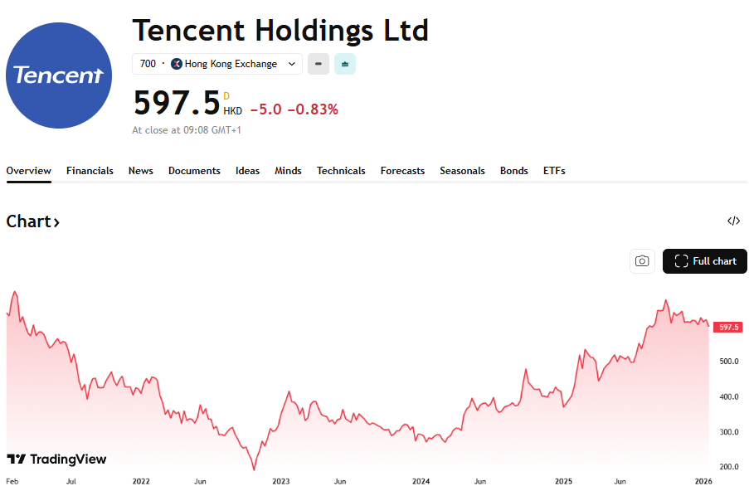749x491 pixels.
Task: Click the Tencent Holdings Ltd title
Action: click(x=280, y=31)
